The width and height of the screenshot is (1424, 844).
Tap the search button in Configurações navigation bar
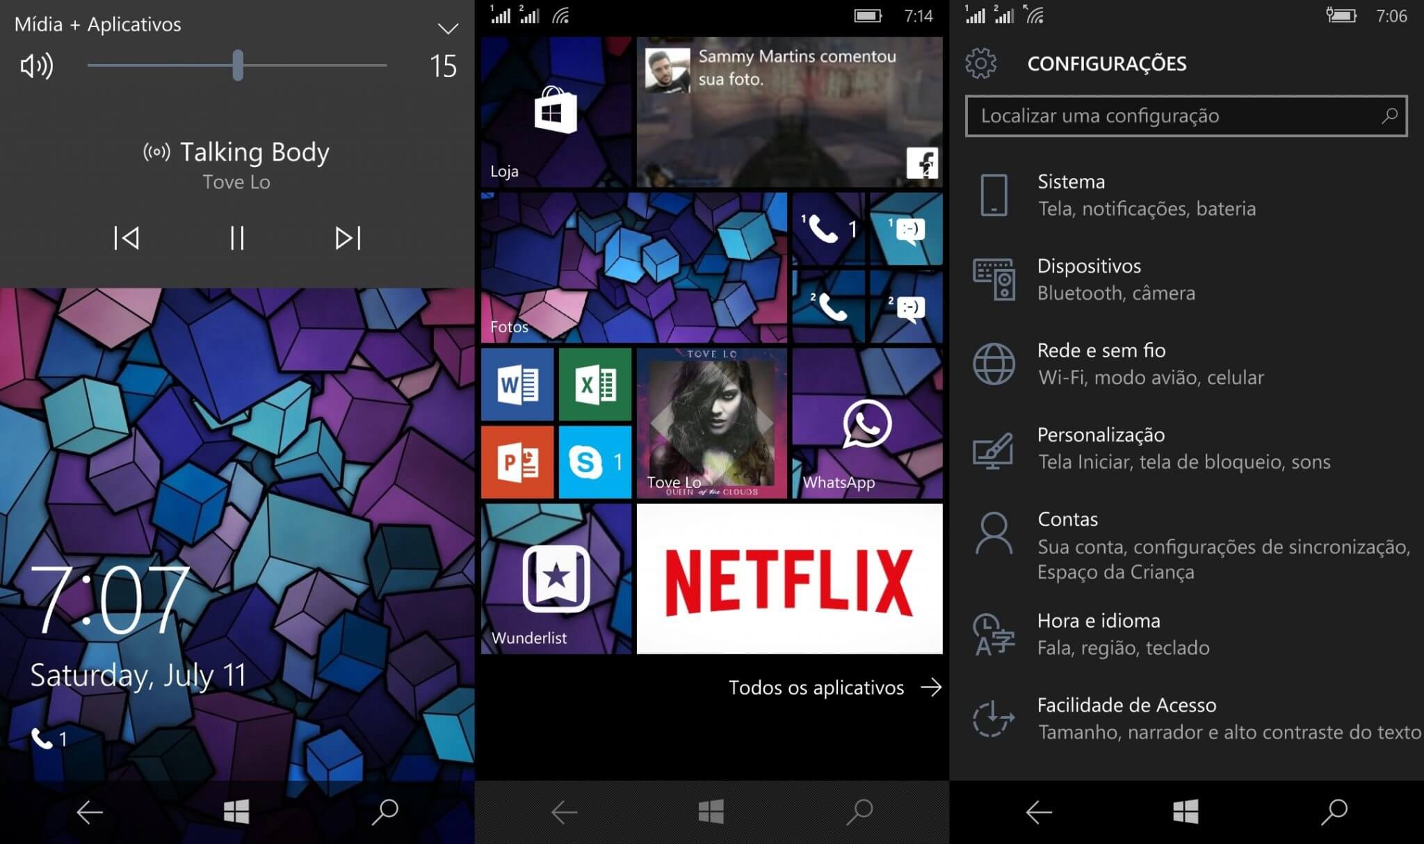(x=1334, y=811)
